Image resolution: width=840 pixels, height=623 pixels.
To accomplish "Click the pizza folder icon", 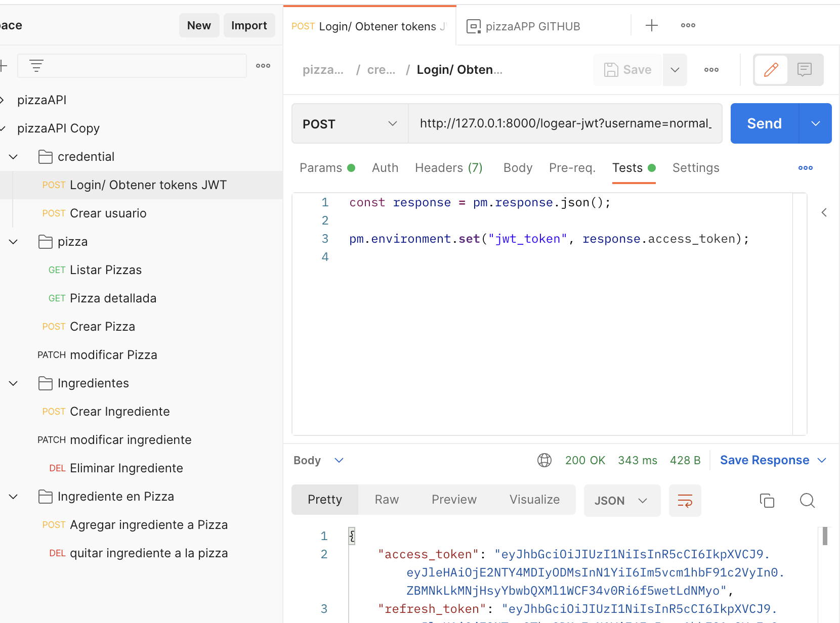I will pos(46,242).
